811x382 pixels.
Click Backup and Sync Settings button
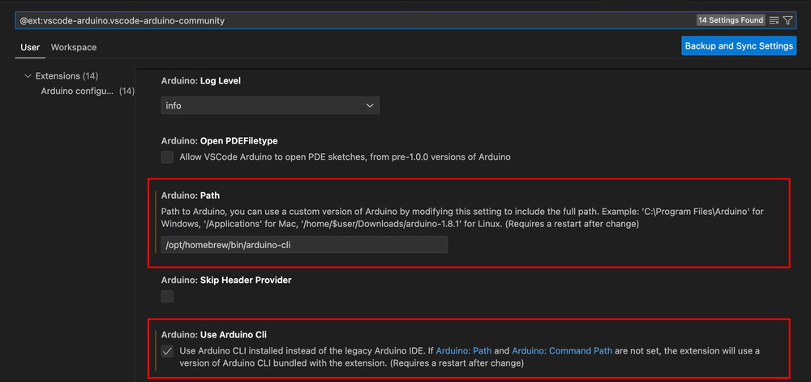click(739, 46)
